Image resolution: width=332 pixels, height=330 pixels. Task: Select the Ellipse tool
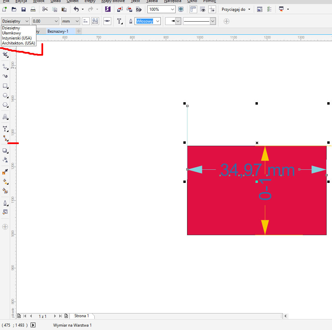5,95
